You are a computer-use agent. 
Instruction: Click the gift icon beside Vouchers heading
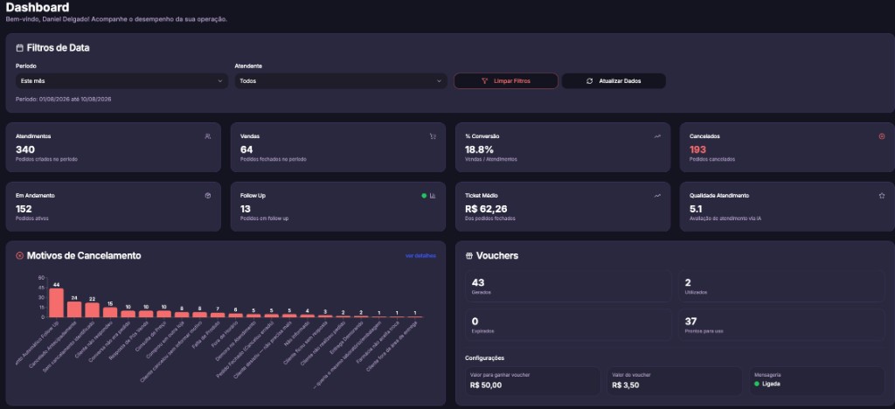click(x=469, y=256)
